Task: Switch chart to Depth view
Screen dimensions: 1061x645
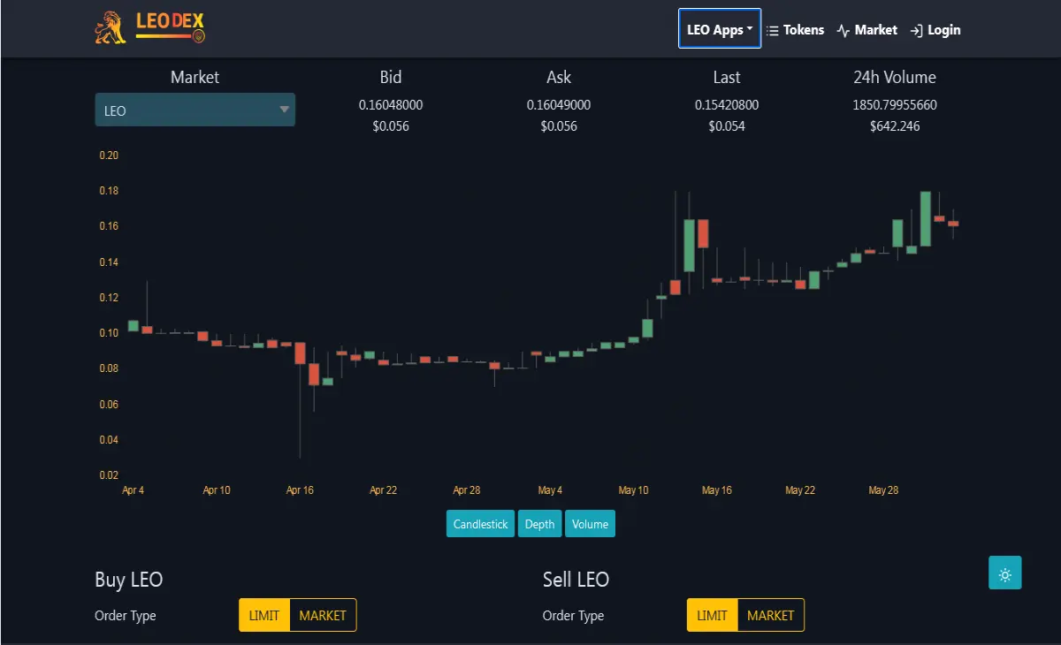Action: click(x=539, y=524)
